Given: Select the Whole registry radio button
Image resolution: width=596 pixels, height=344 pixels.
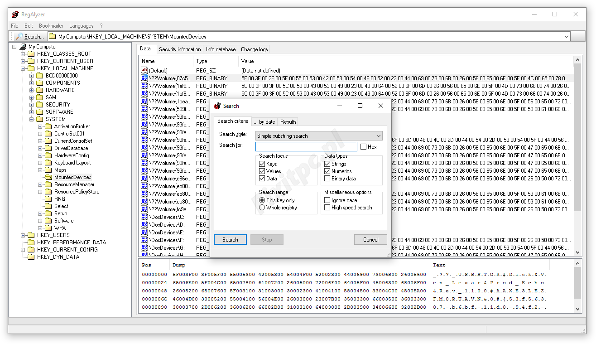Looking at the screenshot, I should (262, 208).
